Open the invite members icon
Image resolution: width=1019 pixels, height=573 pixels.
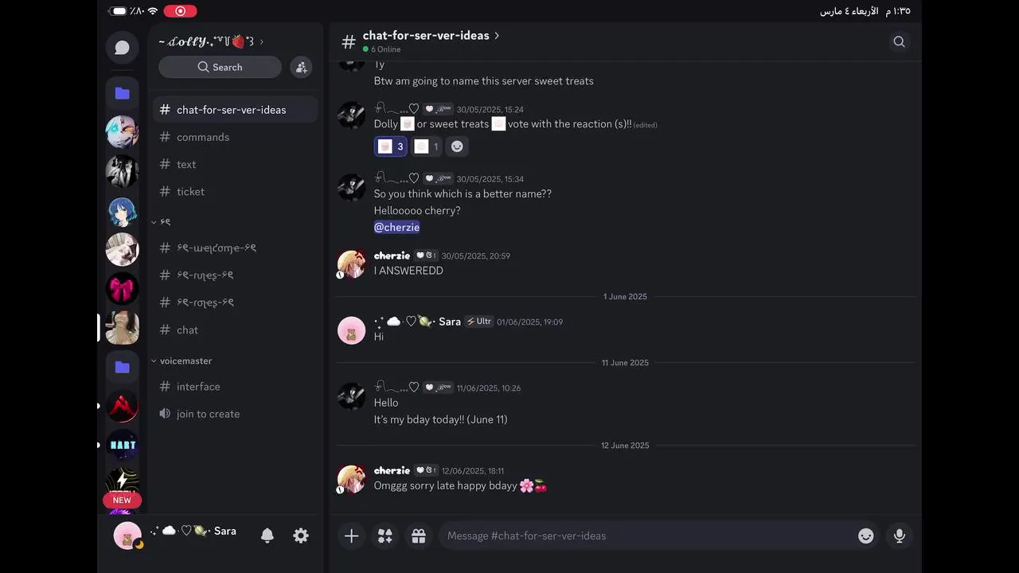[x=301, y=67]
